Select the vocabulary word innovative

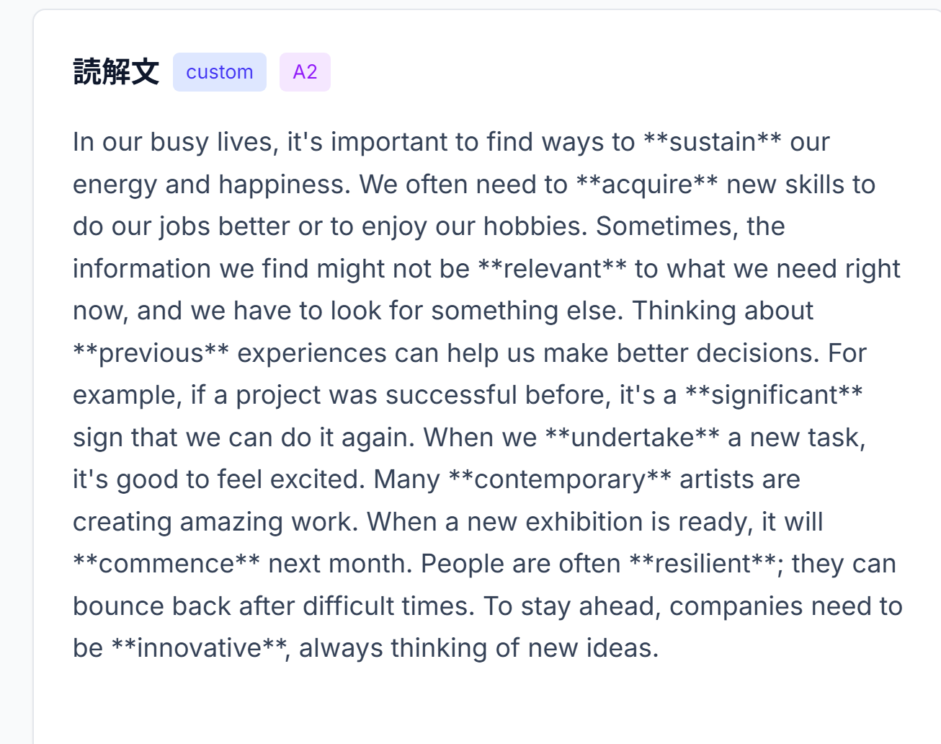[x=199, y=648]
